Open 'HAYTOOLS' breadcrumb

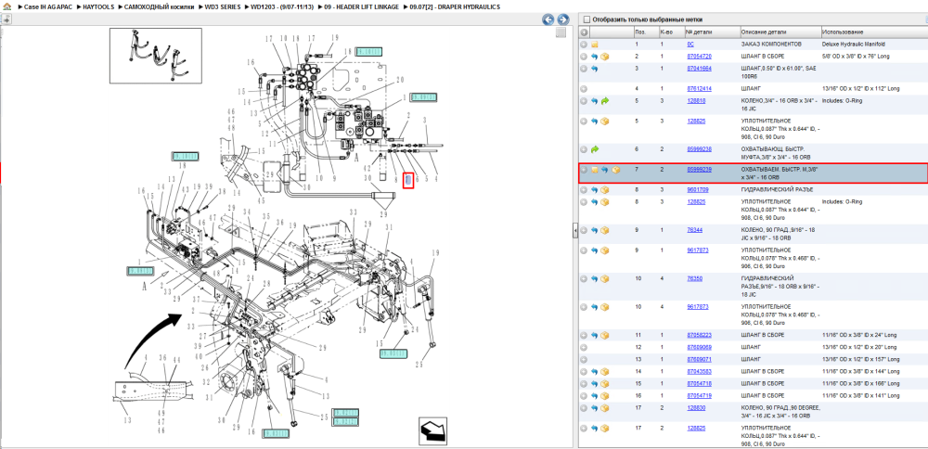[98, 7]
